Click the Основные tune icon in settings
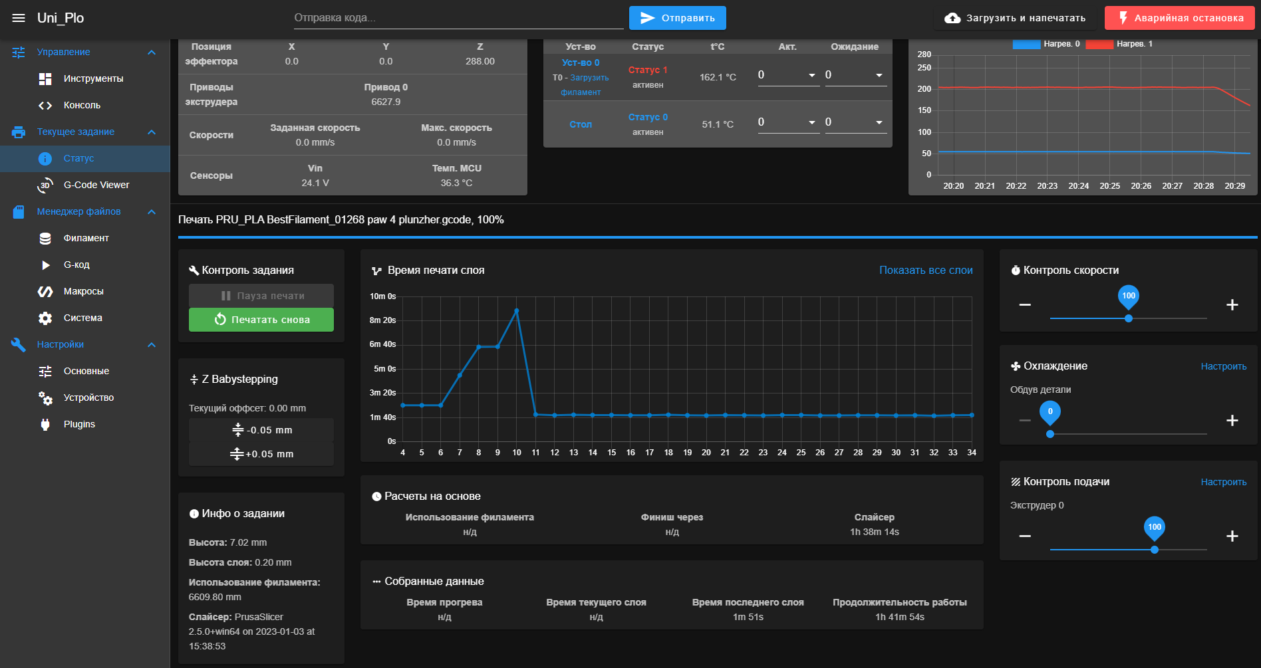 [x=45, y=371]
